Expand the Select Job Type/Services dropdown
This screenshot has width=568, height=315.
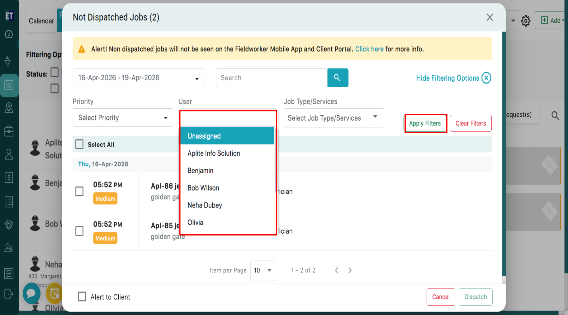coord(334,118)
